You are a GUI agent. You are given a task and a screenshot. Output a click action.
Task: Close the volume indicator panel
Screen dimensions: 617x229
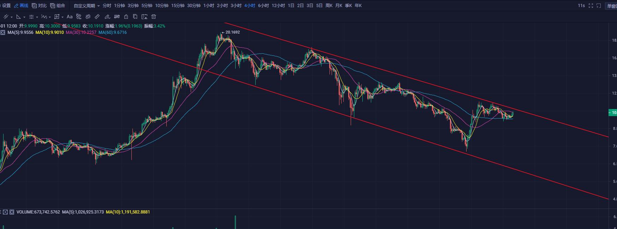12,212
